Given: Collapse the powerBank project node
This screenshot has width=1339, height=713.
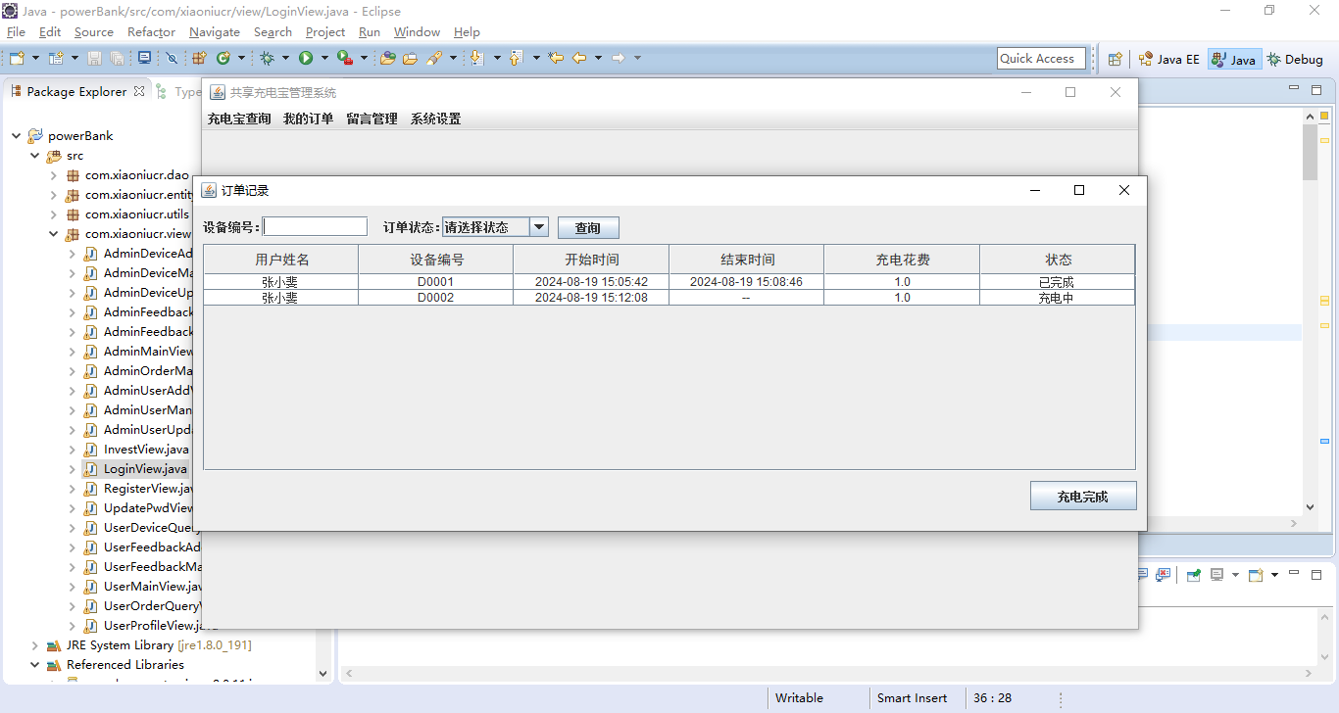Looking at the screenshot, I should [17, 136].
